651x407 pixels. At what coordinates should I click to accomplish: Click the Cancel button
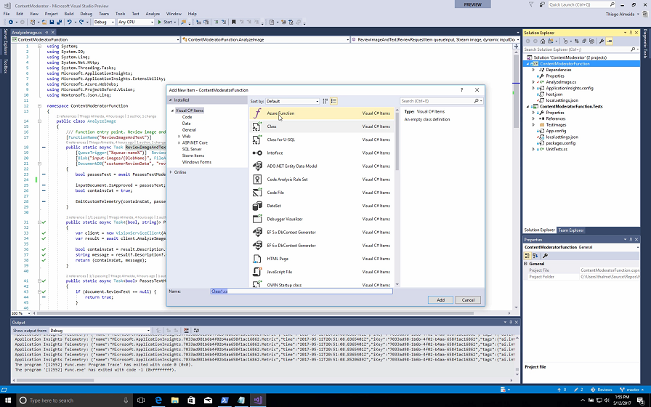pos(468,300)
